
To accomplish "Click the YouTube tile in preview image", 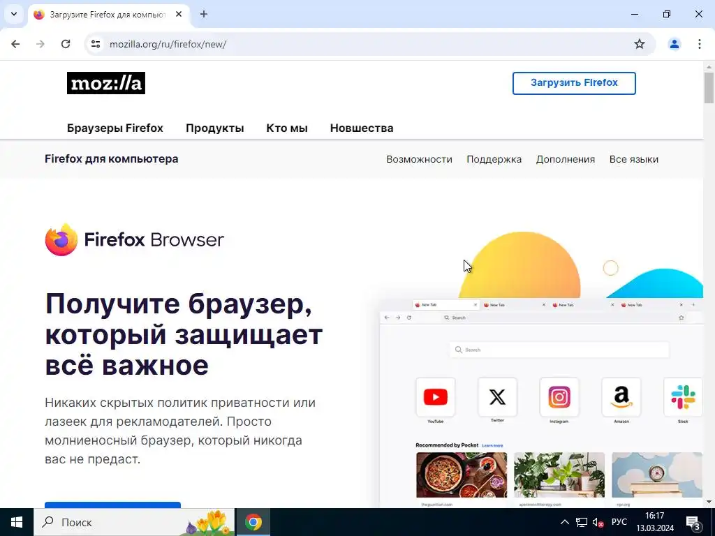I will pyautogui.click(x=436, y=397).
